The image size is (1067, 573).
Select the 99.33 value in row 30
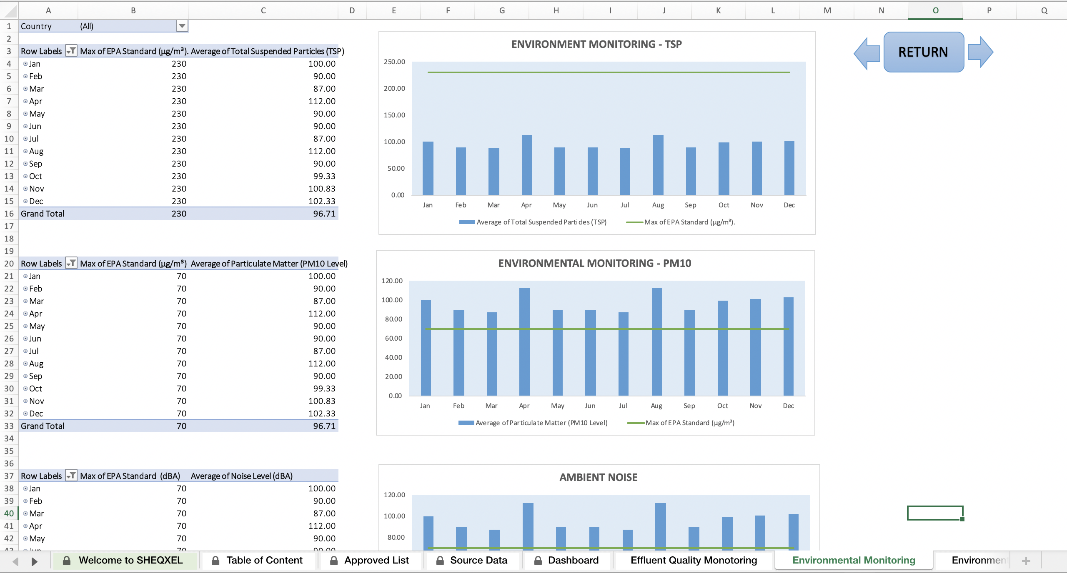point(263,389)
